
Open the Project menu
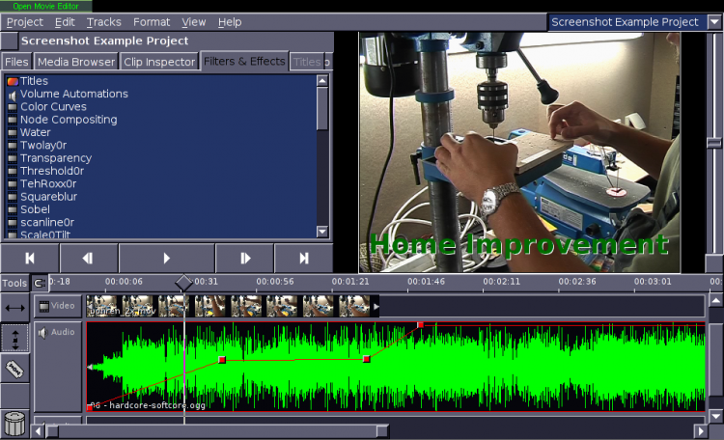(x=24, y=22)
